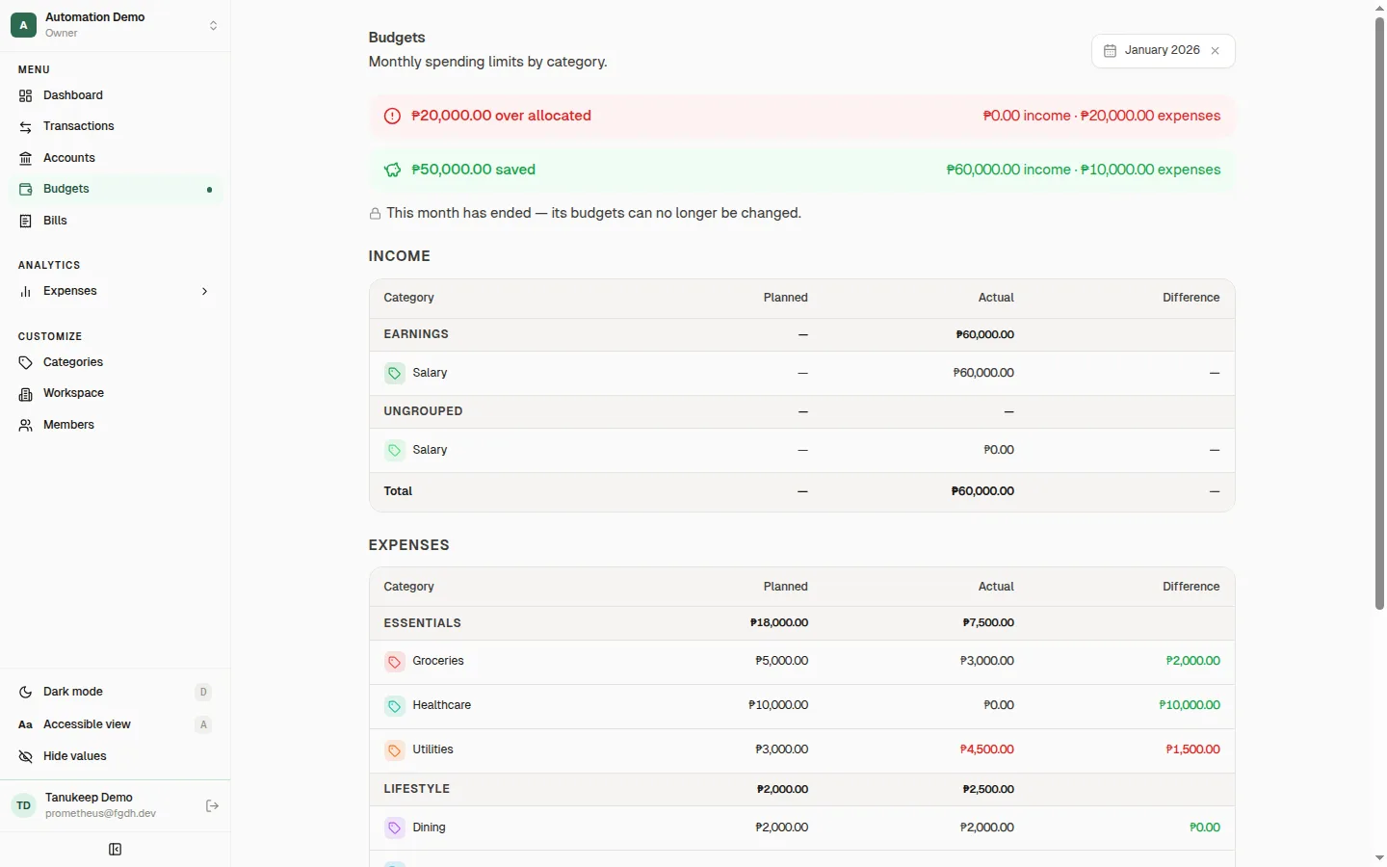This screenshot has width=1387, height=867.
Task: Click the scrollbar down arrow
Action: [1379, 858]
